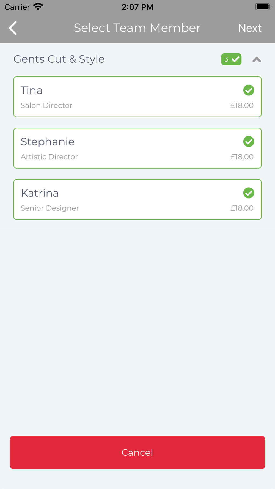Collapse the Gents Cut & Style section
Viewport: 275px width, 489px height.
pos(257,59)
